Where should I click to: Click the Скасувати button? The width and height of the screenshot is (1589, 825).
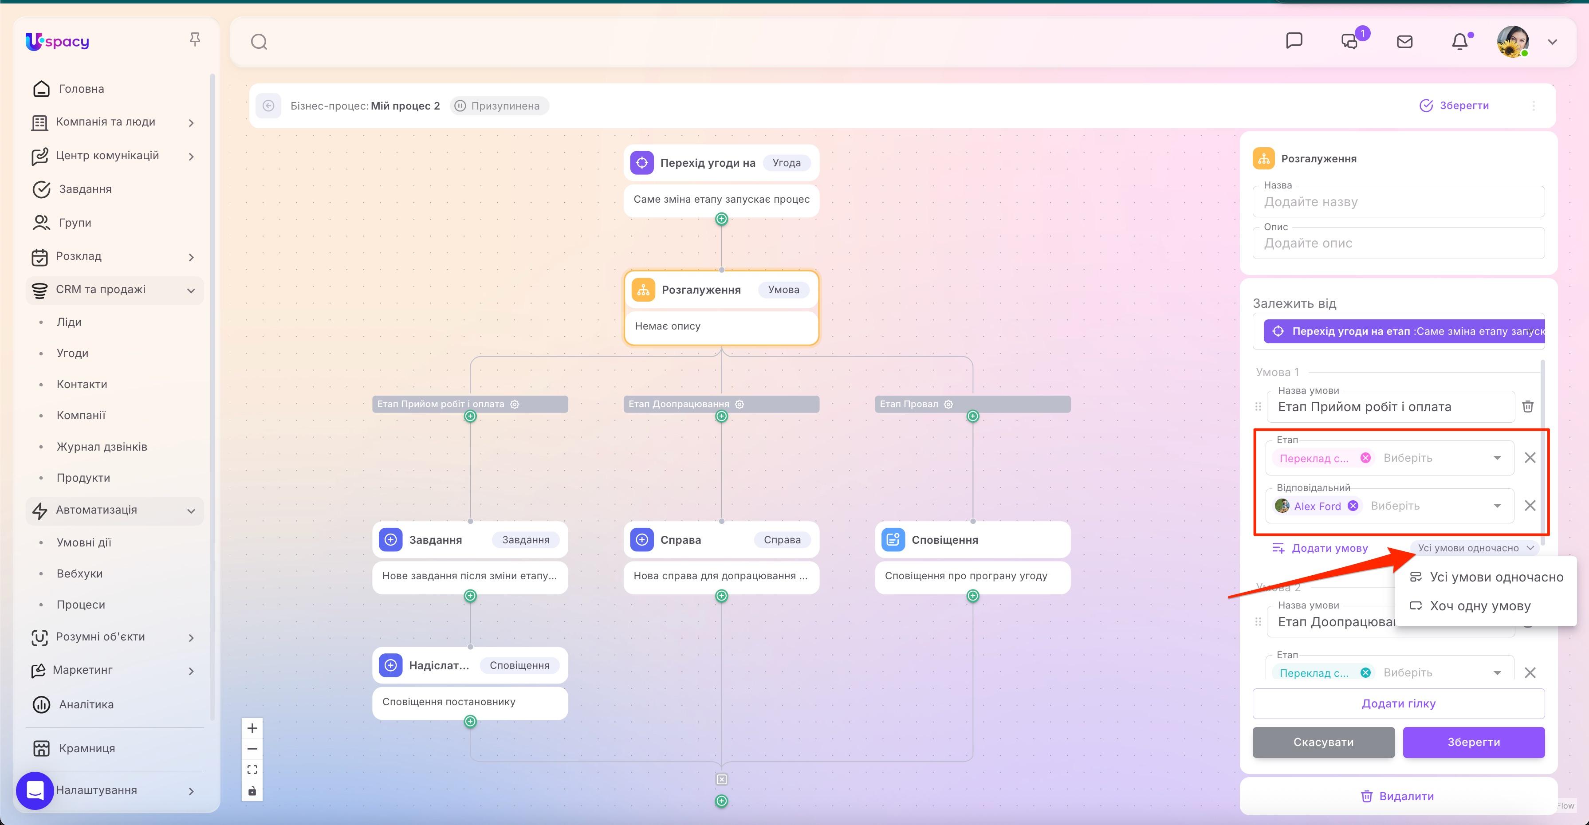pos(1324,742)
